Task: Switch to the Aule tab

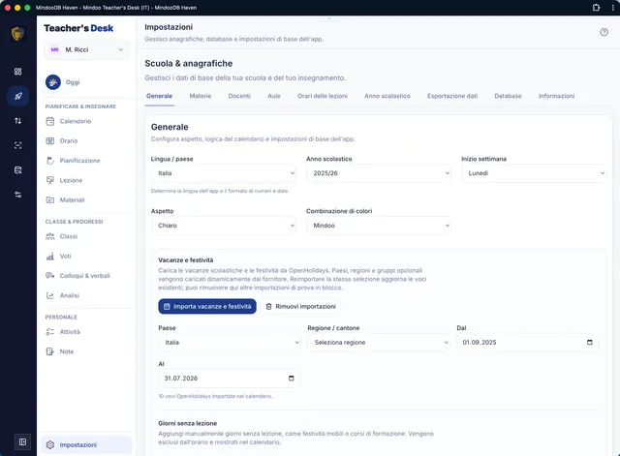Action: (274, 96)
